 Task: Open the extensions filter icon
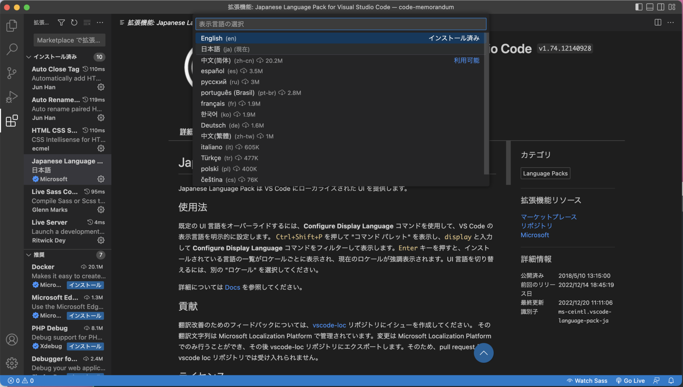pyautogui.click(x=61, y=22)
